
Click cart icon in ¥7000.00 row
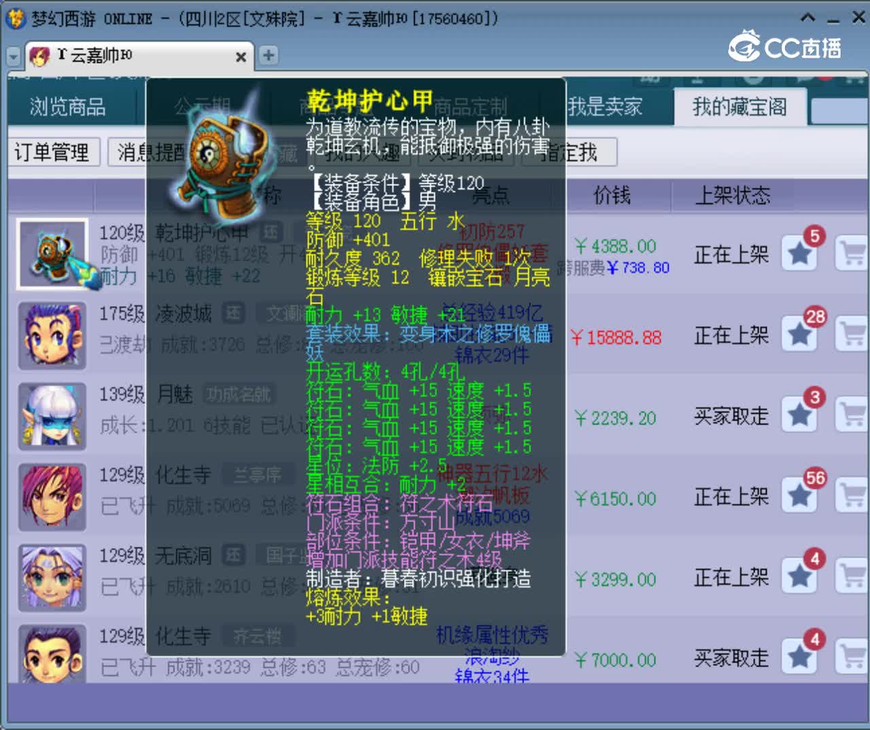pos(852,657)
